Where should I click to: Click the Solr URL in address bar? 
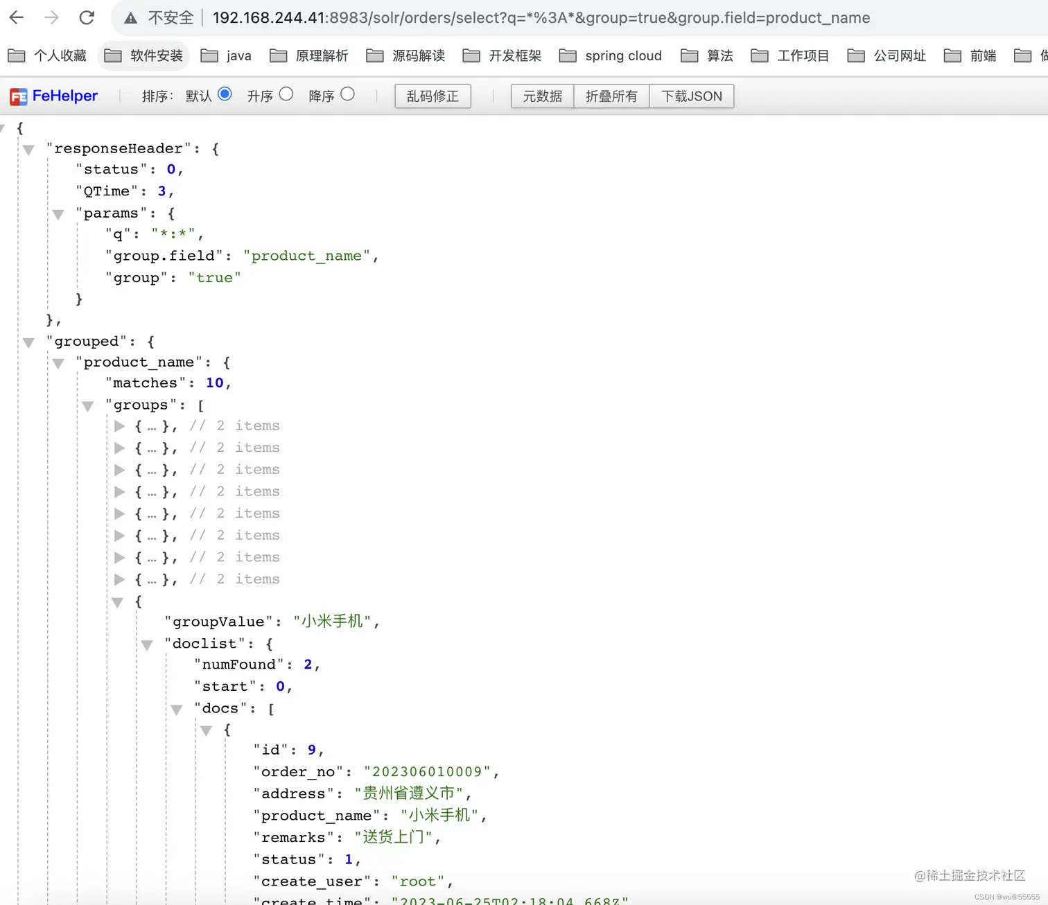coord(541,18)
